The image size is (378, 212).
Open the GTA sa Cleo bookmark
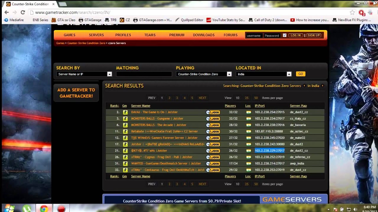tap(63, 20)
